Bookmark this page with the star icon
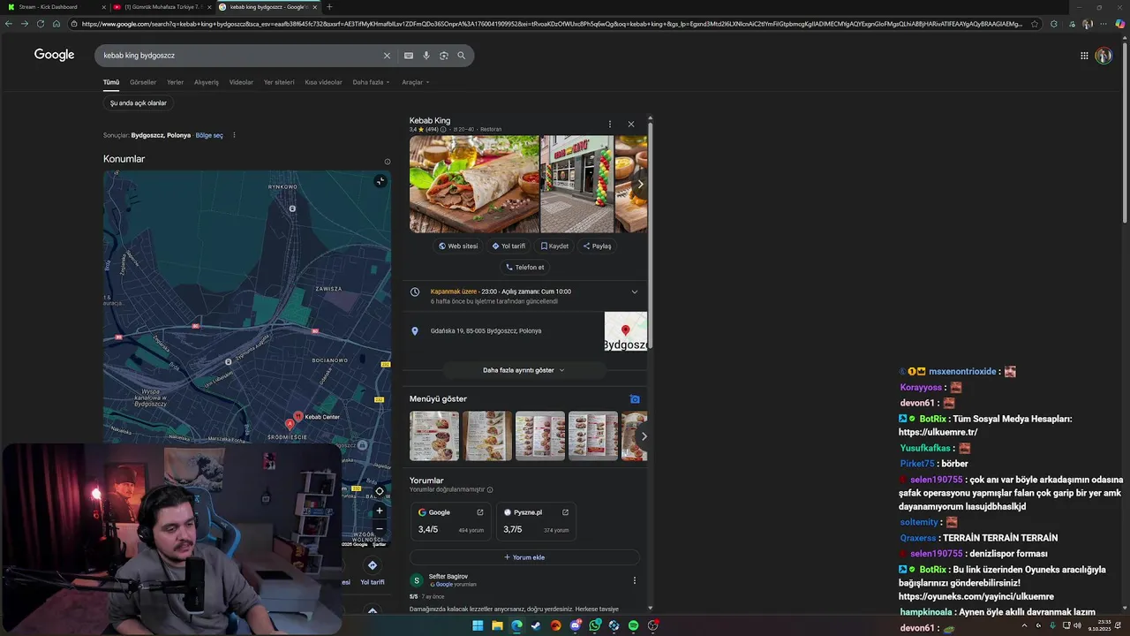Image resolution: width=1130 pixels, height=636 pixels. (1035, 24)
